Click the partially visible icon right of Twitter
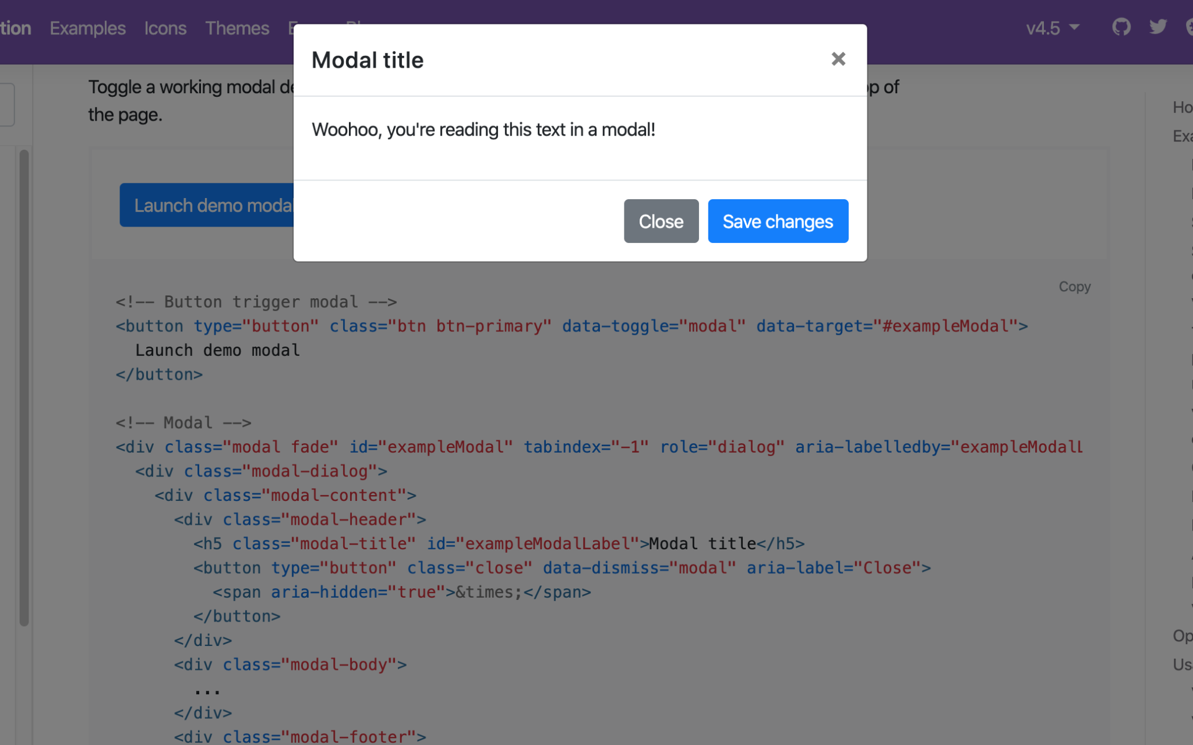1193x745 pixels. coord(1188,27)
